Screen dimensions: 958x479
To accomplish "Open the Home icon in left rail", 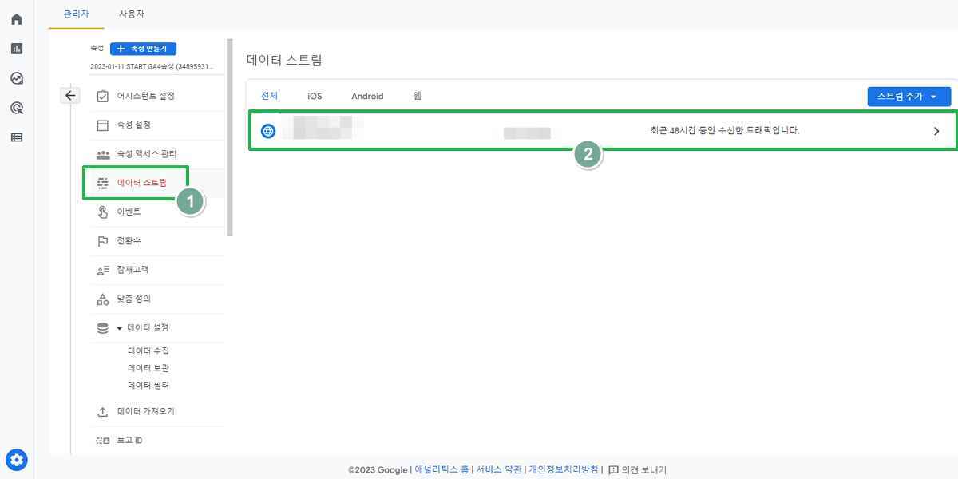I will [x=17, y=19].
